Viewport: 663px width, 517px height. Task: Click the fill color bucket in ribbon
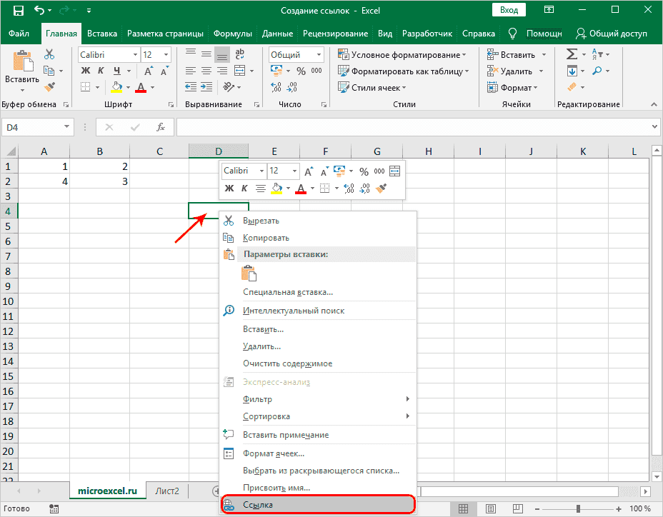click(116, 87)
